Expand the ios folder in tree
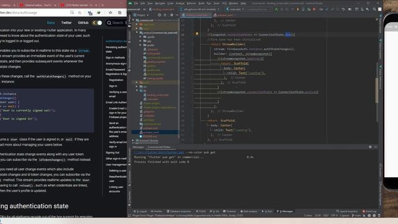The width and height of the screenshot is (398, 224). click(x=137, y=86)
